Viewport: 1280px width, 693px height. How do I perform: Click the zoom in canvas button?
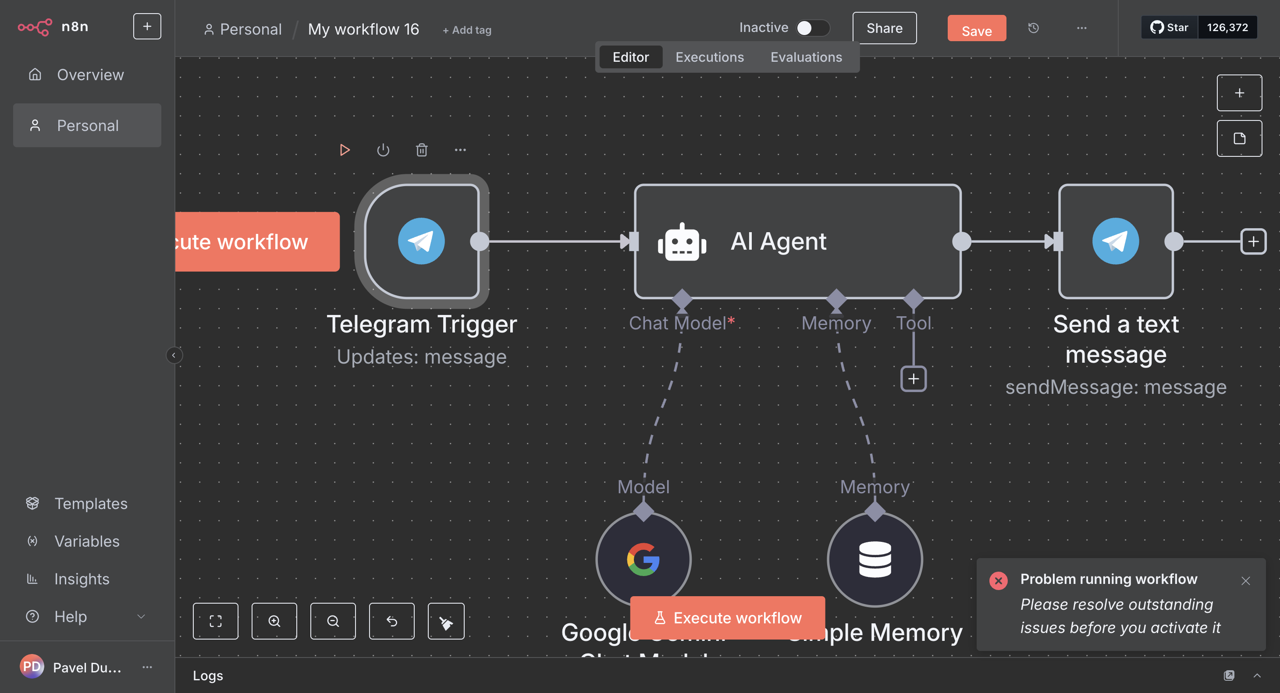(x=274, y=621)
